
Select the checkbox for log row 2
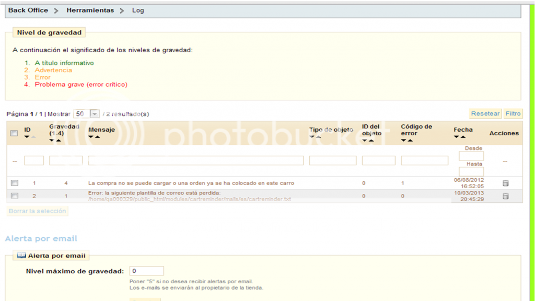(x=14, y=195)
